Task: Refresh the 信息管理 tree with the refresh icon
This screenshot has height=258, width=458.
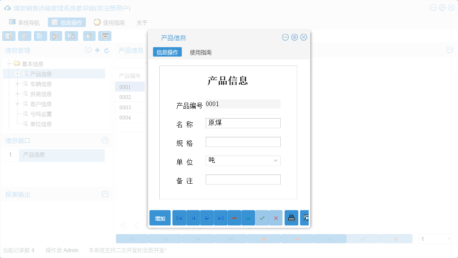Action: (x=108, y=50)
